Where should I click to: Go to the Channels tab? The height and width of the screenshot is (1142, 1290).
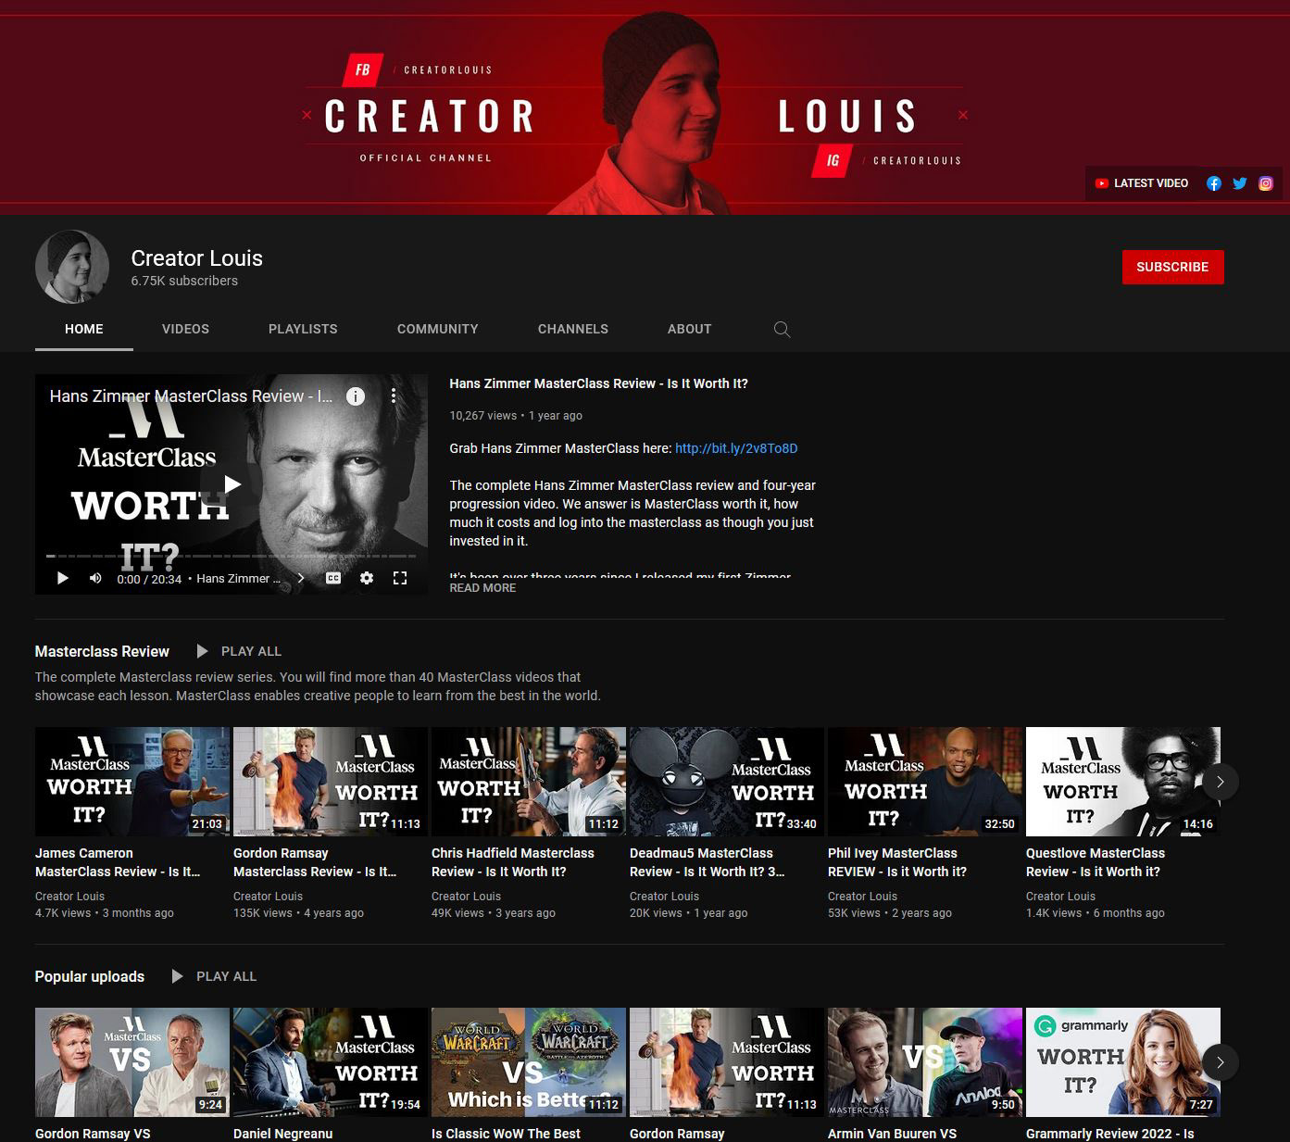point(573,329)
